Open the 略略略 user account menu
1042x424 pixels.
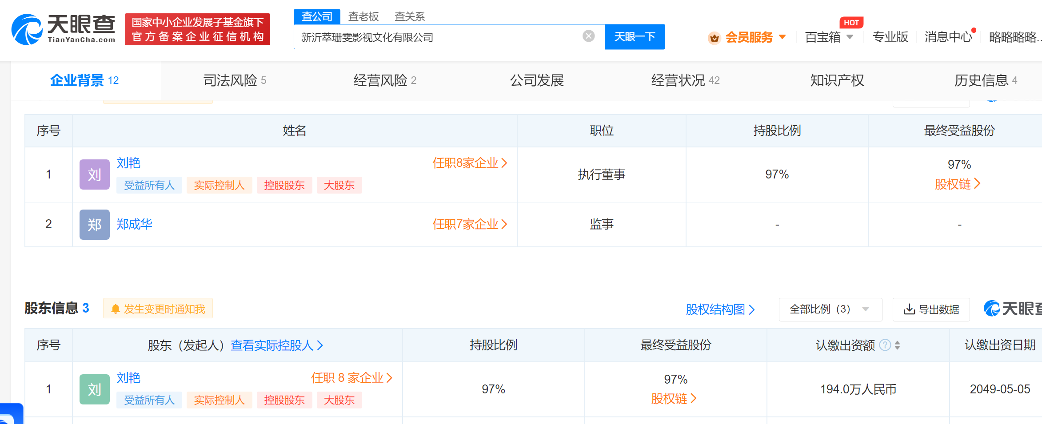coord(1015,37)
